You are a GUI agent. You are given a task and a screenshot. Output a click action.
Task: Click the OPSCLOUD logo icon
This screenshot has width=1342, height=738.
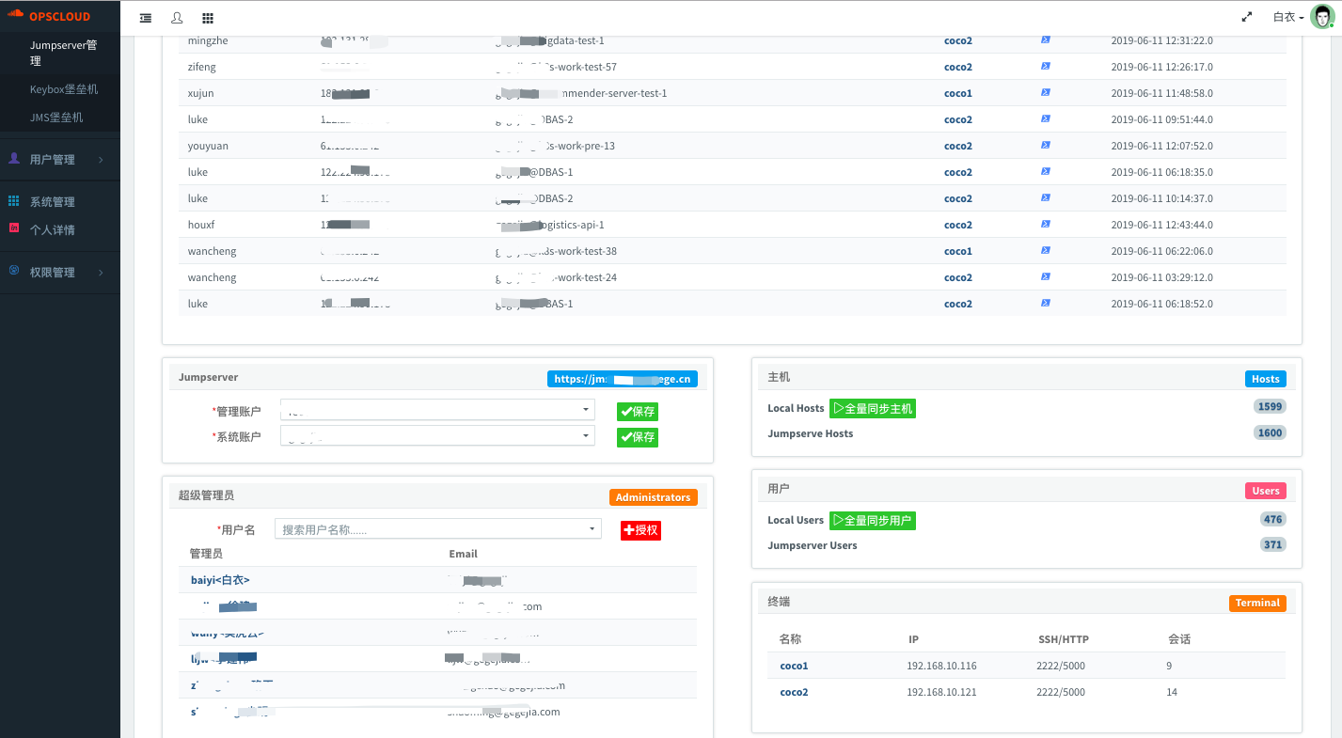tap(16, 16)
